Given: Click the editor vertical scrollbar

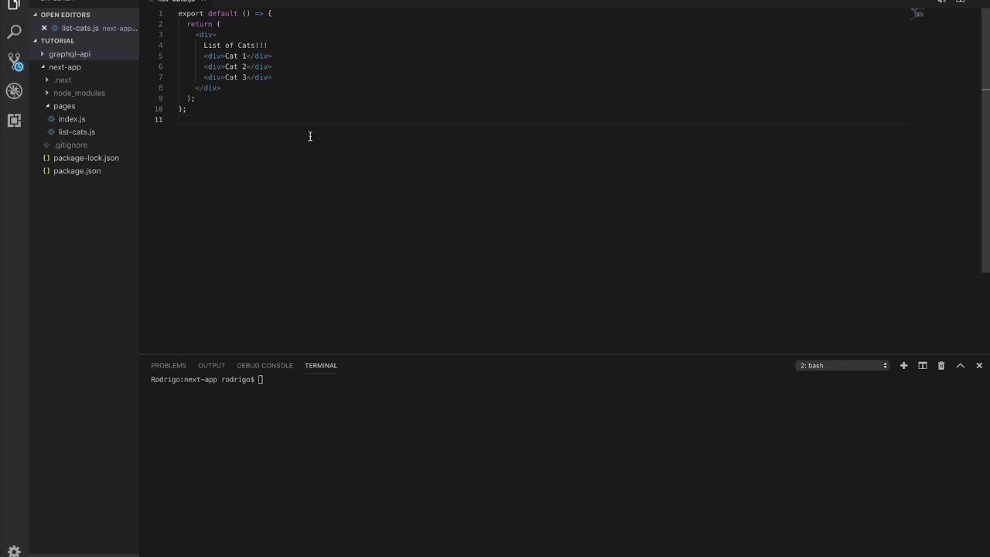Looking at the screenshot, I should (x=985, y=141).
